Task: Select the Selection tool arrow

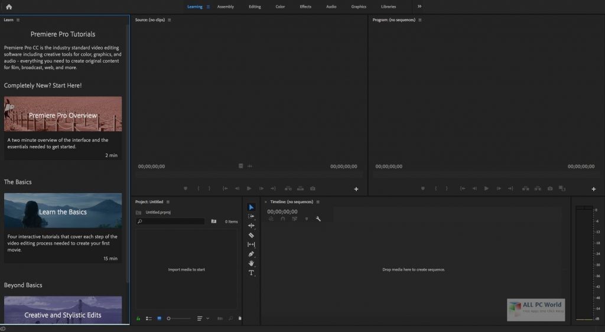Action: pos(251,207)
